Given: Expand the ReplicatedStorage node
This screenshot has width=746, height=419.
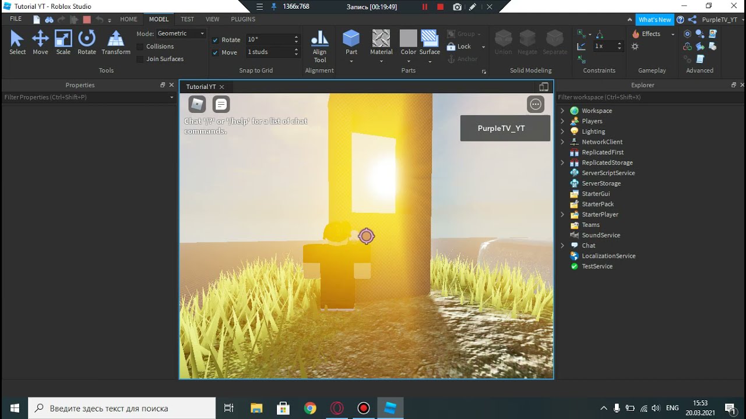Looking at the screenshot, I should pyautogui.click(x=562, y=162).
